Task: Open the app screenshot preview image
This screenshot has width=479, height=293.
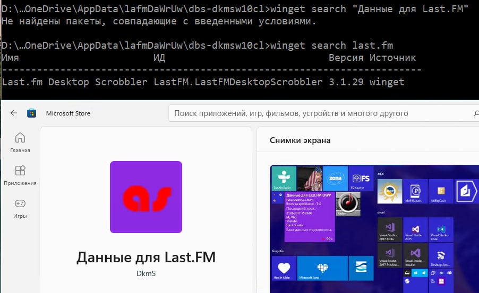Action: pos(374,229)
